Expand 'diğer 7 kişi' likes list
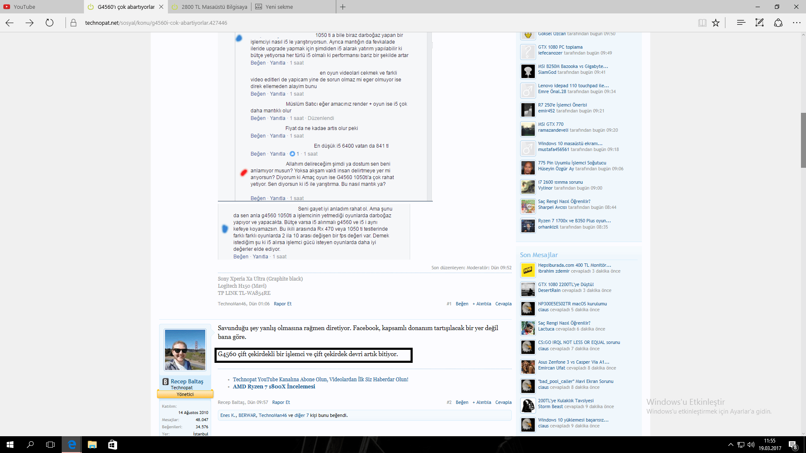The height and width of the screenshot is (453, 806). tap(301, 415)
